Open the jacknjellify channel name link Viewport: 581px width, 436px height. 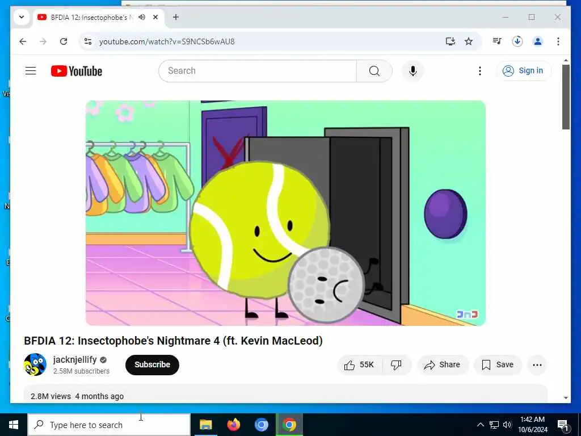[x=75, y=359]
